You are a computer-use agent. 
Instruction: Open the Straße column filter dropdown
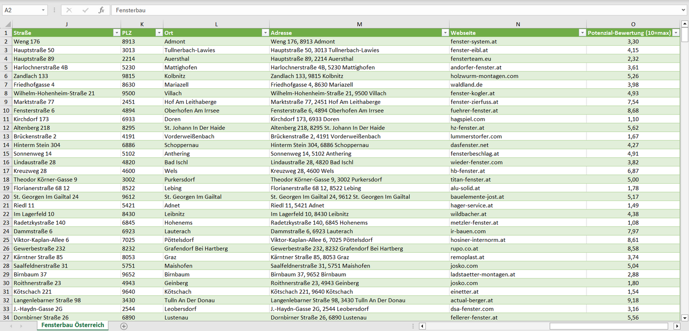pyautogui.click(x=116, y=33)
